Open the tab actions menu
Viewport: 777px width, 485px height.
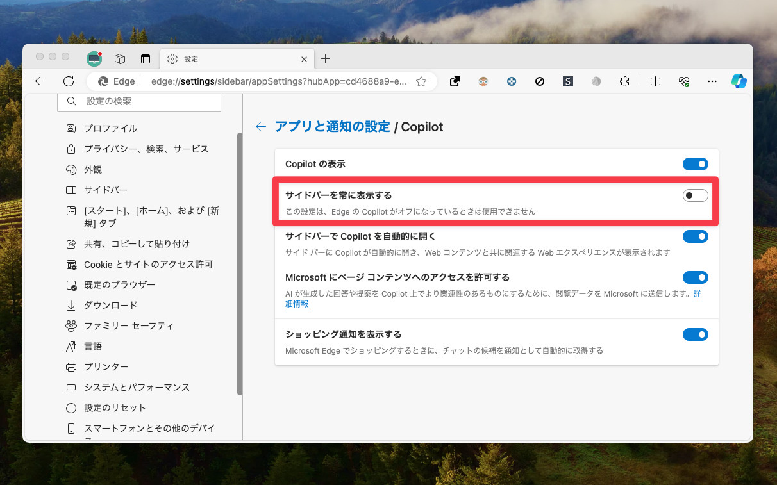146,58
